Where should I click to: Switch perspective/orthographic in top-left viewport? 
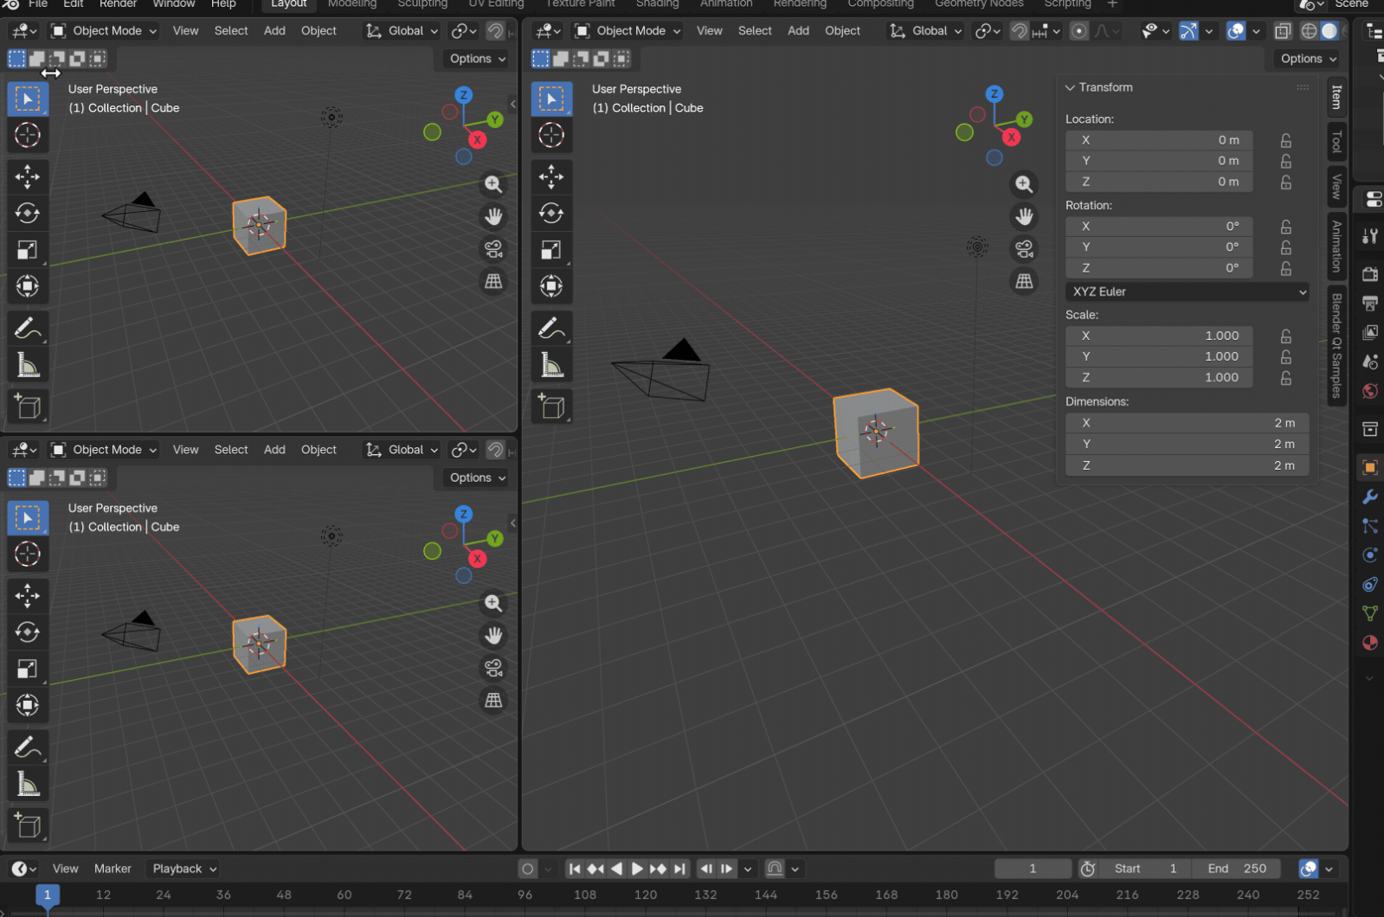point(493,281)
